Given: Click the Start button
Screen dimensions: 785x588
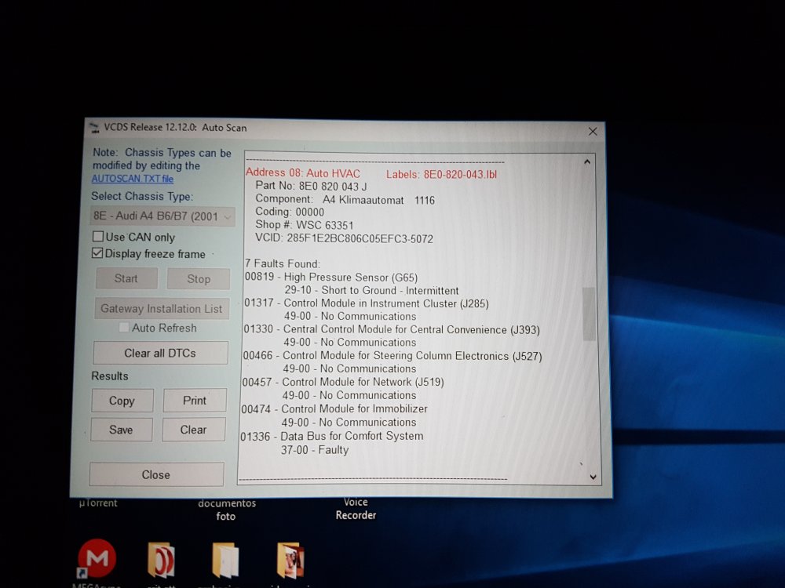Looking at the screenshot, I should click(x=126, y=278).
